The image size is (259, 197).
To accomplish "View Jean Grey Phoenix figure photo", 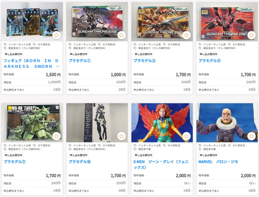I will [x=162, y=123].
